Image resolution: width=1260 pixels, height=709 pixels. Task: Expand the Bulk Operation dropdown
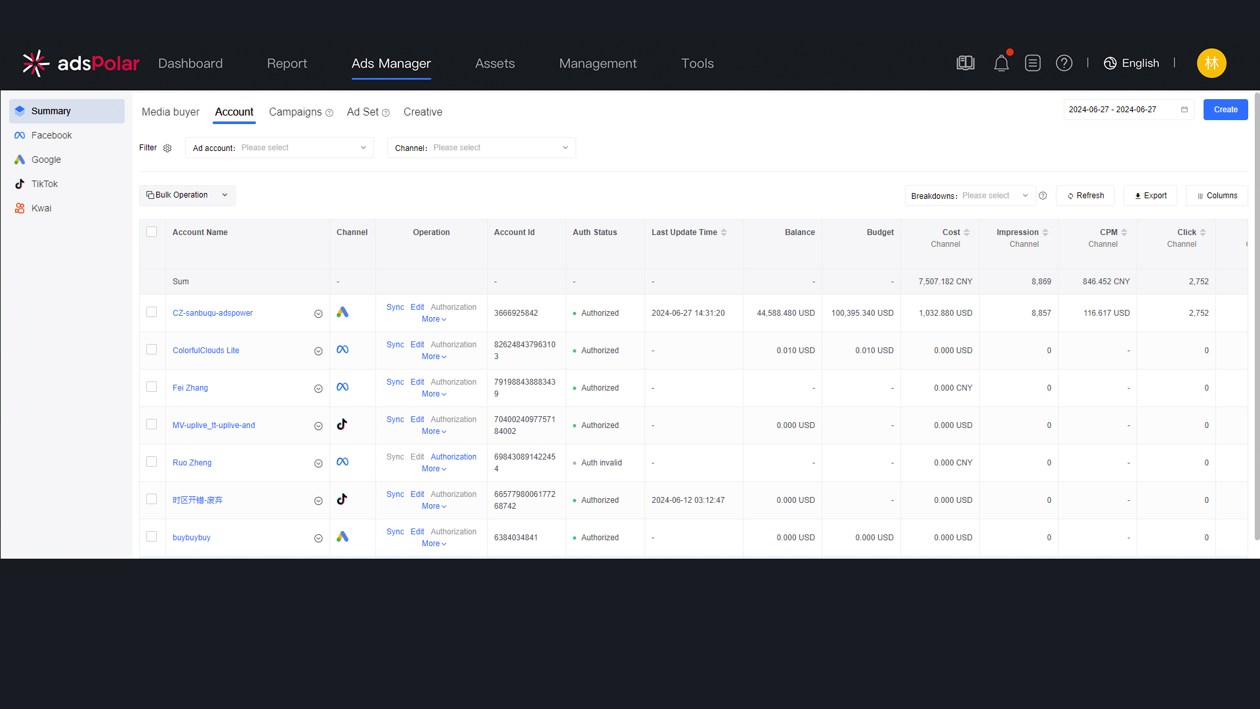pyautogui.click(x=187, y=196)
